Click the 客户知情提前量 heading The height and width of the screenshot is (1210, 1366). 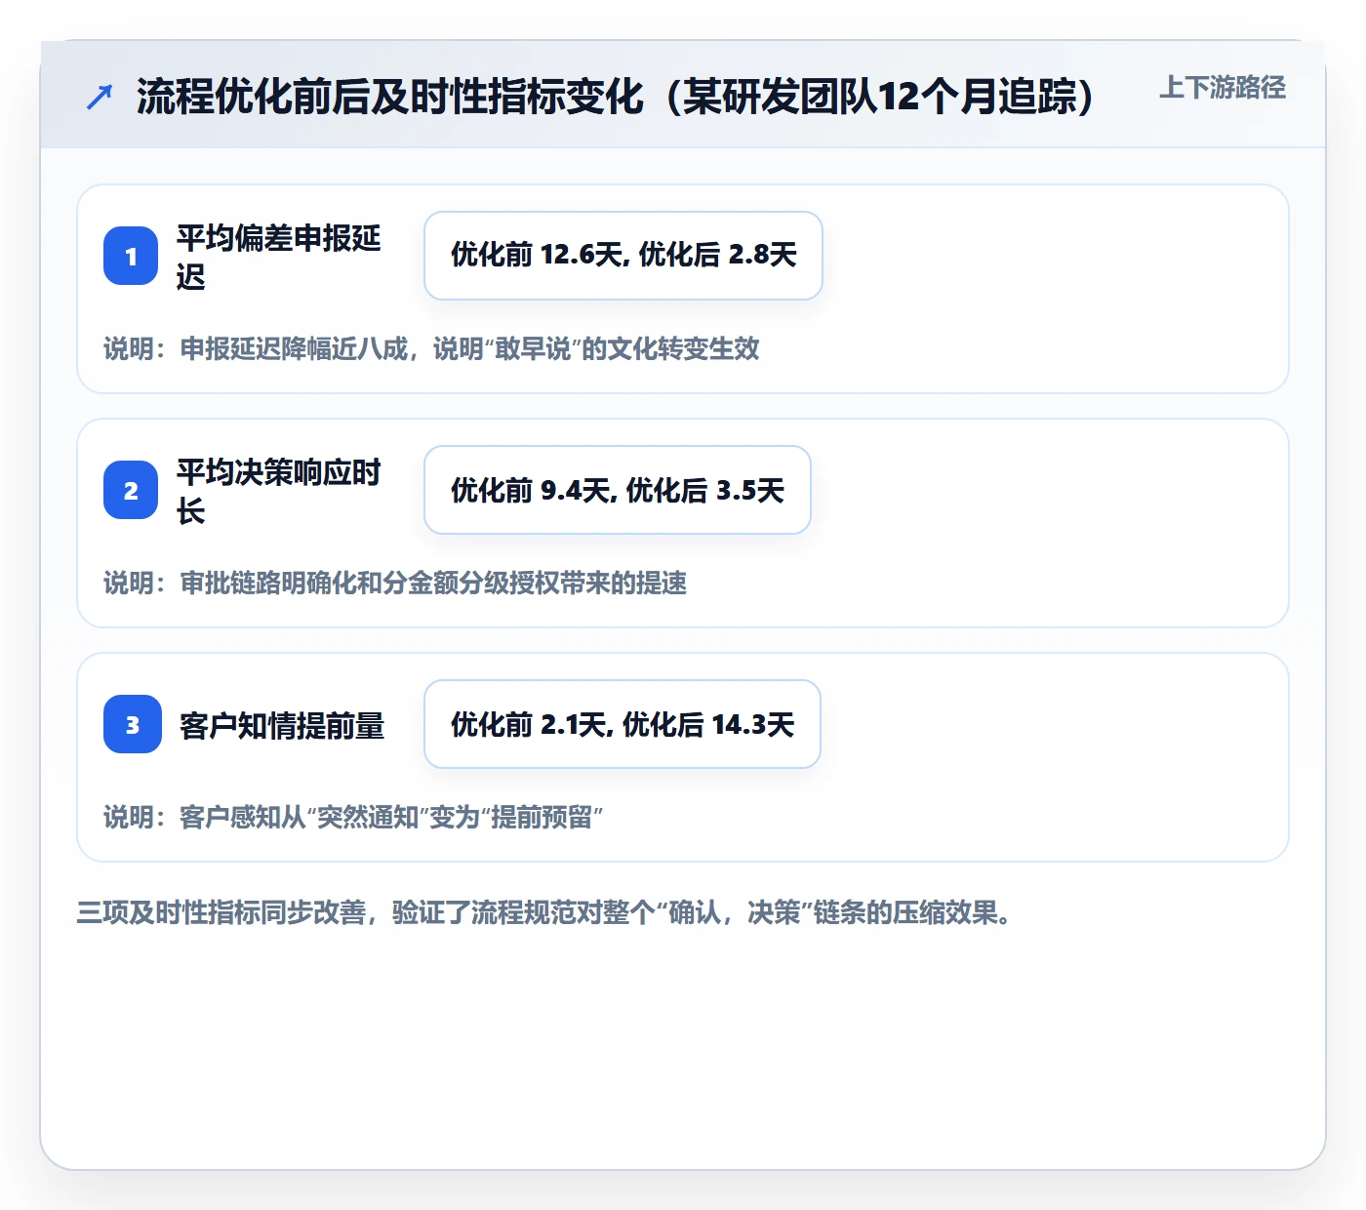(282, 725)
